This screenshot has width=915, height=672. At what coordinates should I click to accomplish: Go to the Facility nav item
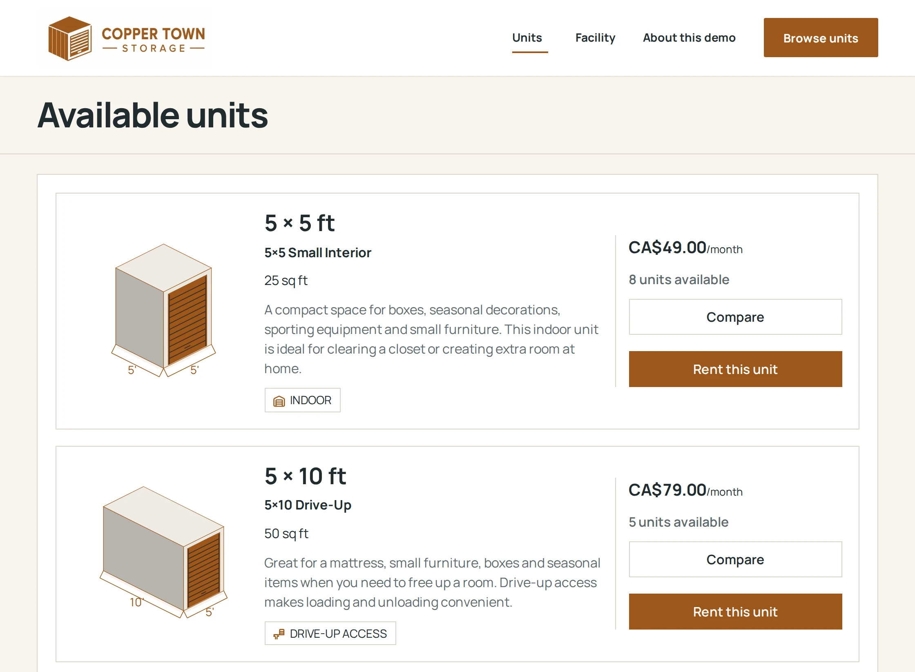[595, 38]
